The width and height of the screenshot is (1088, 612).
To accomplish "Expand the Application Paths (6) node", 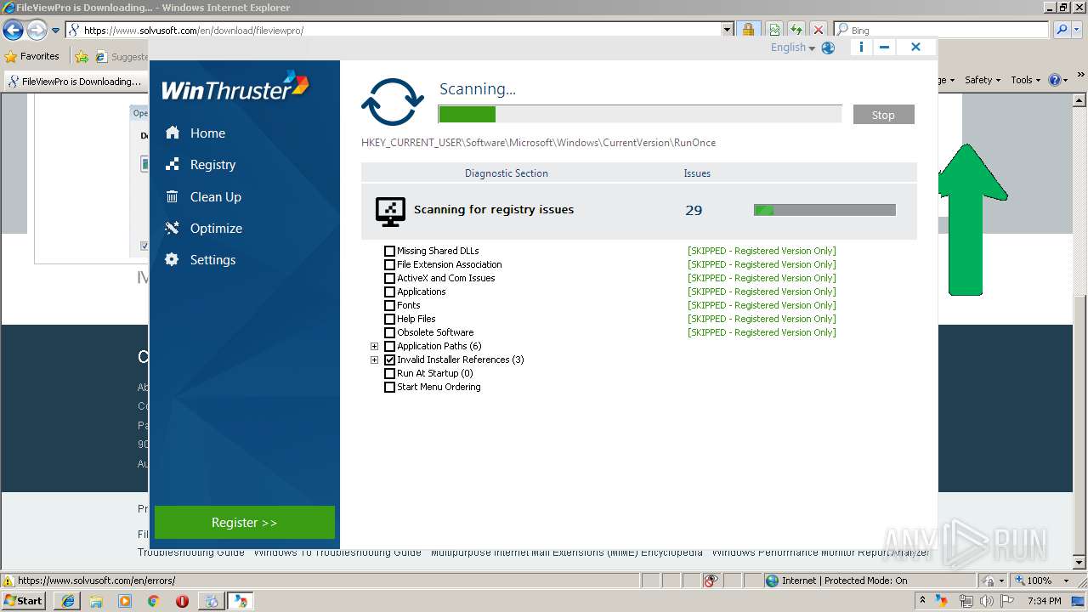I will coord(374,346).
